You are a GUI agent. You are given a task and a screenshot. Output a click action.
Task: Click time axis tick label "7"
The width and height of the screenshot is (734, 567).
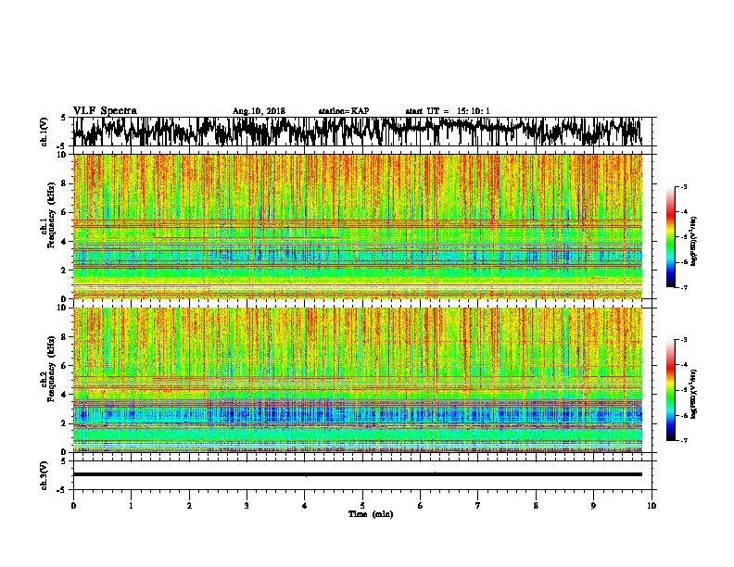point(478,506)
